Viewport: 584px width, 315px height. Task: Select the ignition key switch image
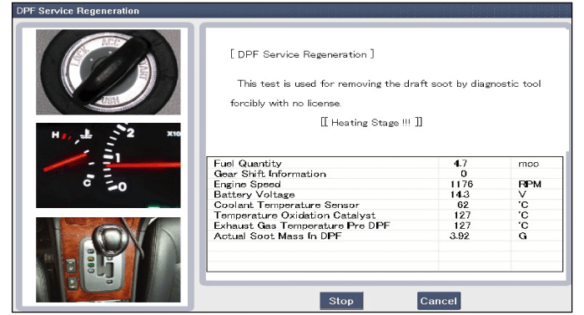pyautogui.click(x=108, y=72)
